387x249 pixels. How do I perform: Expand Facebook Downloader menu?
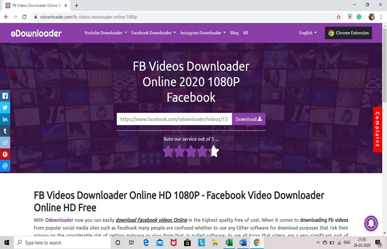(x=154, y=33)
